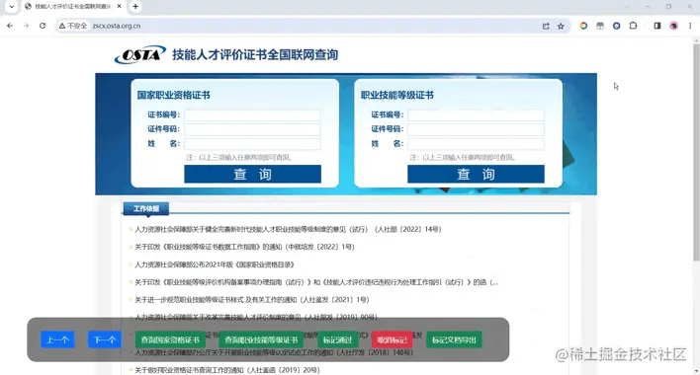Open link 人社鉴函〔2019〕20号 notice
Viewport: 700px width, 375px height.
(x=227, y=370)
